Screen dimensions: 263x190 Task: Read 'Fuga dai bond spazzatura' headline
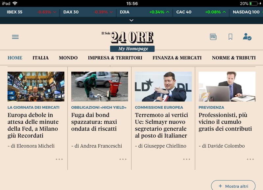click(94, 122)
